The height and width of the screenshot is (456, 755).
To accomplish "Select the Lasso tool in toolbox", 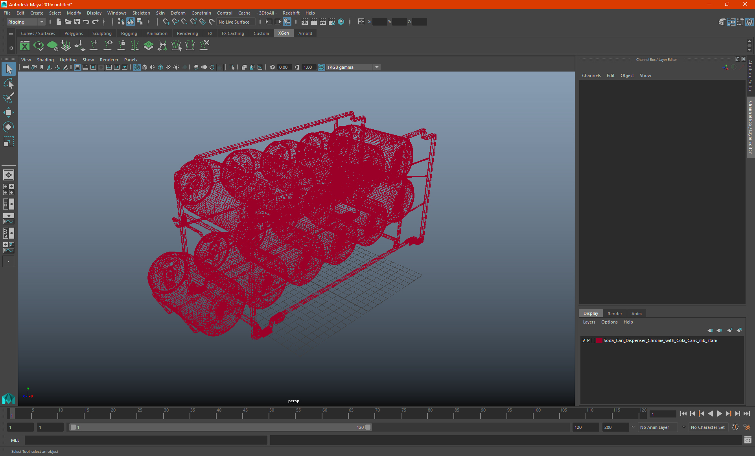I will coord(8,83).
